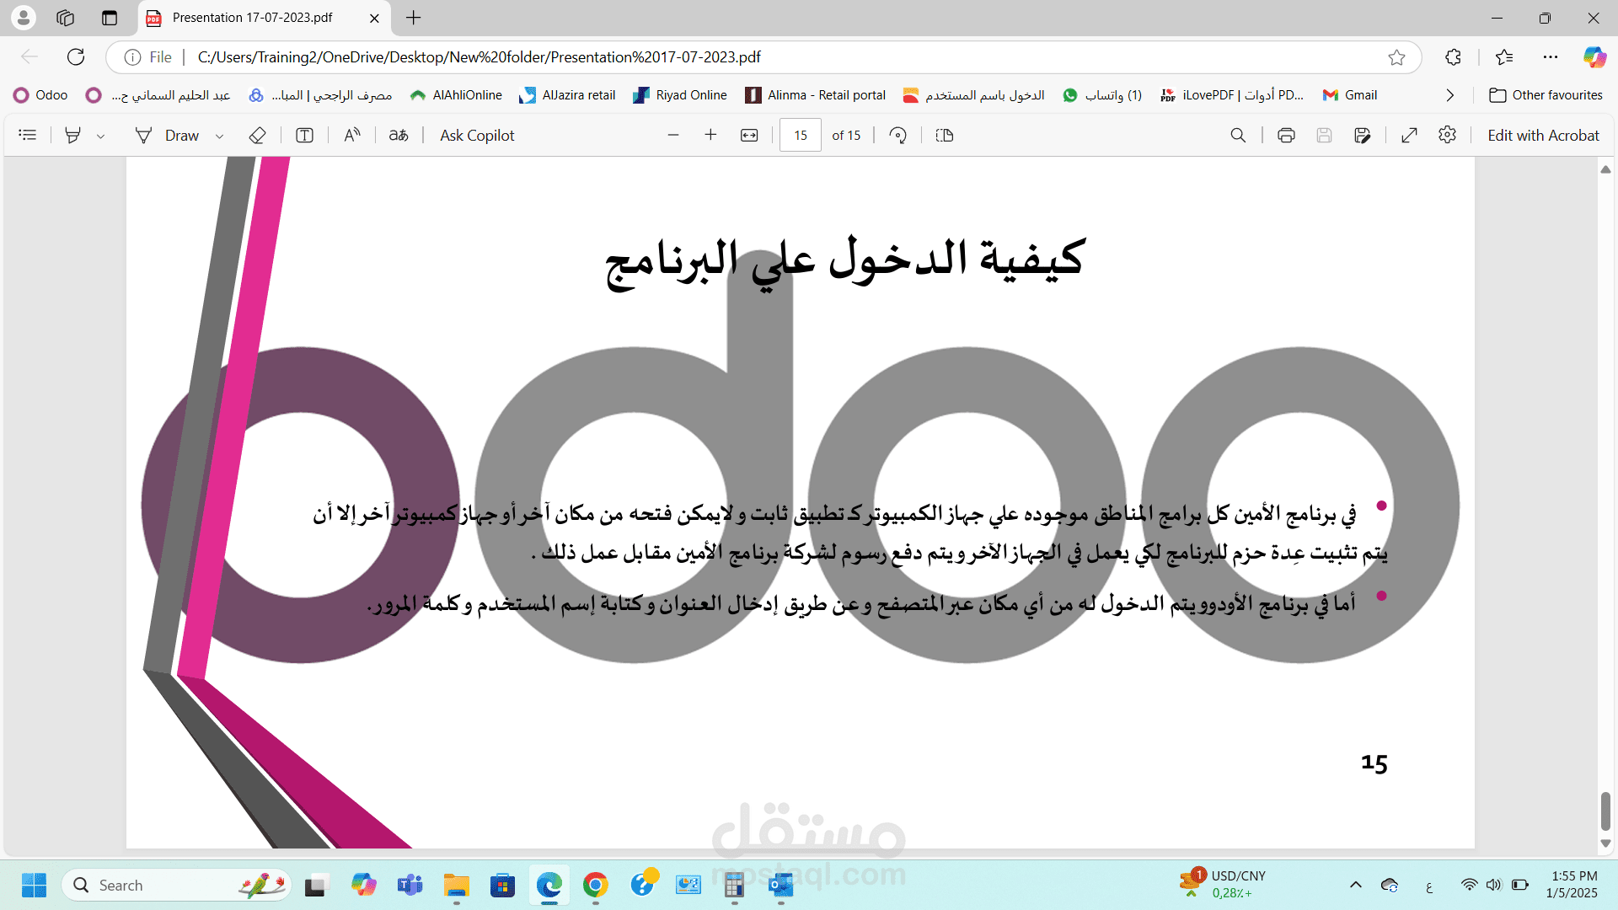The height and width of the screenshot is (910, 1618).
Task: Refresh the page
Action: 76,56
